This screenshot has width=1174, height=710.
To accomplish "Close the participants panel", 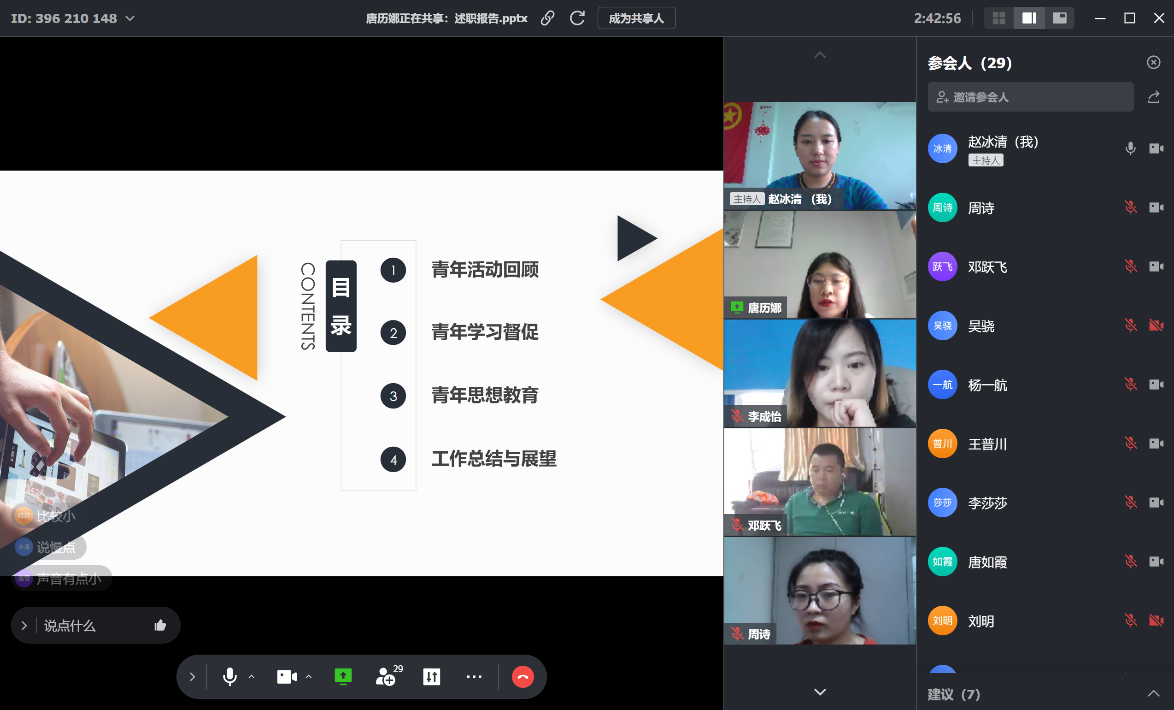I will coord(1153,62).
